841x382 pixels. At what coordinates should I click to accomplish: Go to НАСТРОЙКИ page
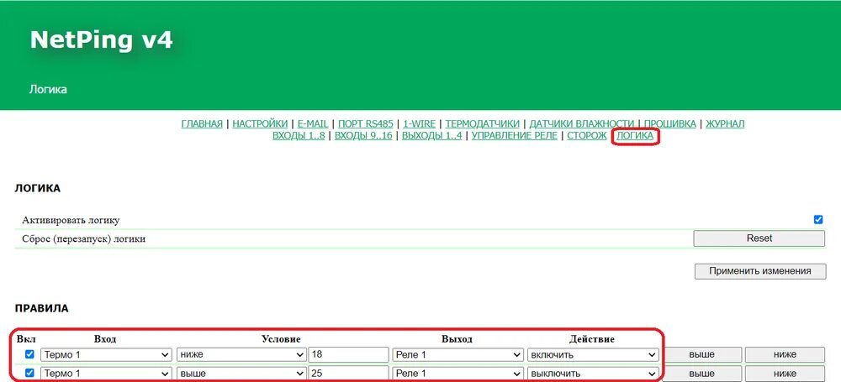[x=260, y=123]
